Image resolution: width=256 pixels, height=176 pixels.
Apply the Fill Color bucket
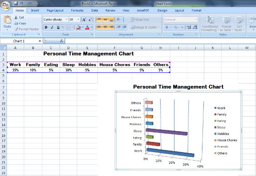(79, 27)
